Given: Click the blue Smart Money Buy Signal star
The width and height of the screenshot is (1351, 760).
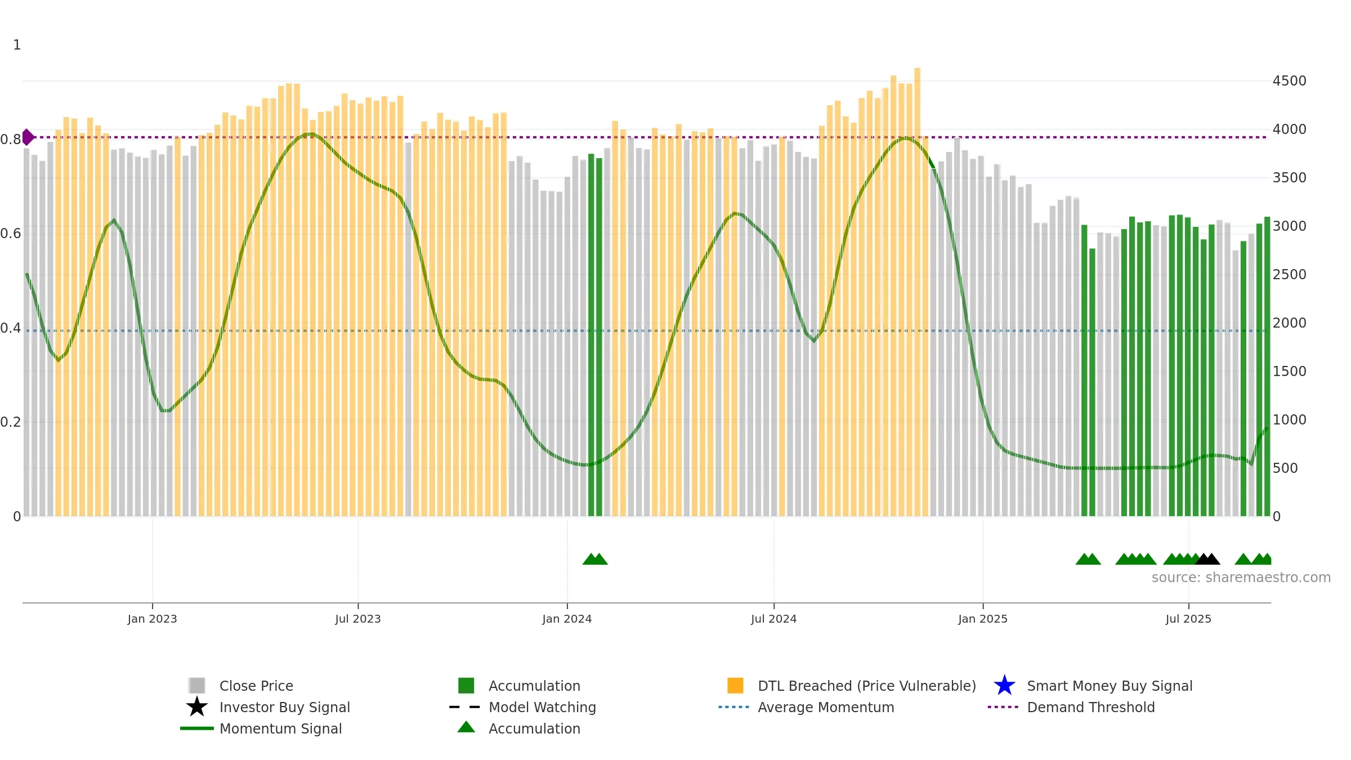Looking at the screenshot, I should (1004, 685).
